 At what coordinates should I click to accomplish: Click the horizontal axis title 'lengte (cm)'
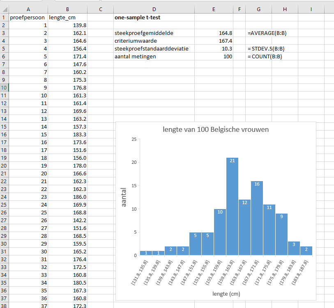[x=226, y=294]
